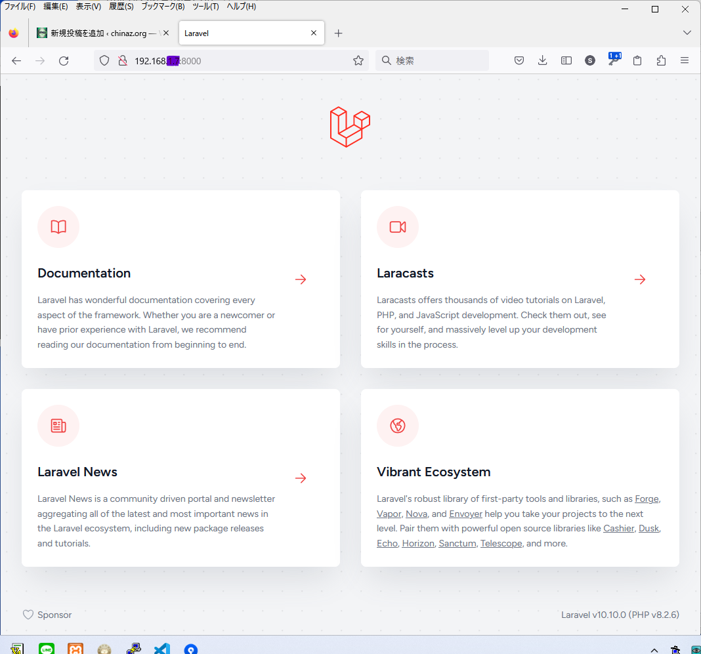Open the Dusk link
Screen dimensions: 701x654
pos(648,529)
